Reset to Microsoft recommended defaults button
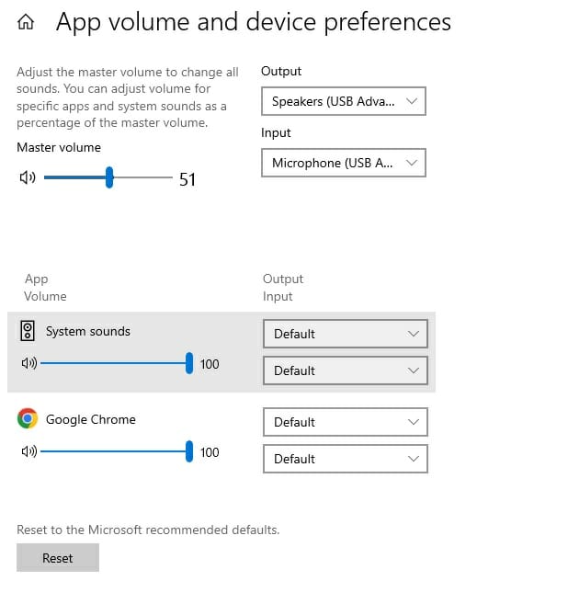Screen dimensions: 568x604 (x=58, y=558)
